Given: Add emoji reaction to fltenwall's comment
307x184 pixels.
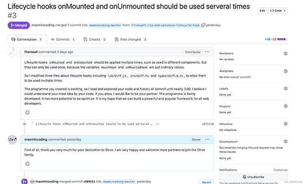Looking at the screenshot, I should tap(27, 112).
